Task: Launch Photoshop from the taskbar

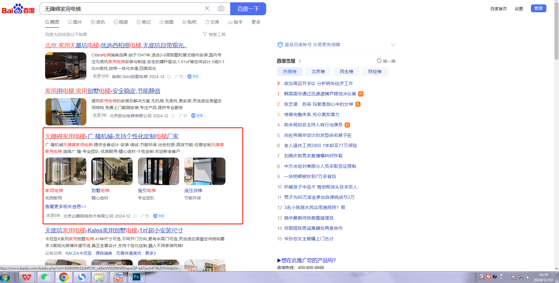Action: (x=136, y=277)
